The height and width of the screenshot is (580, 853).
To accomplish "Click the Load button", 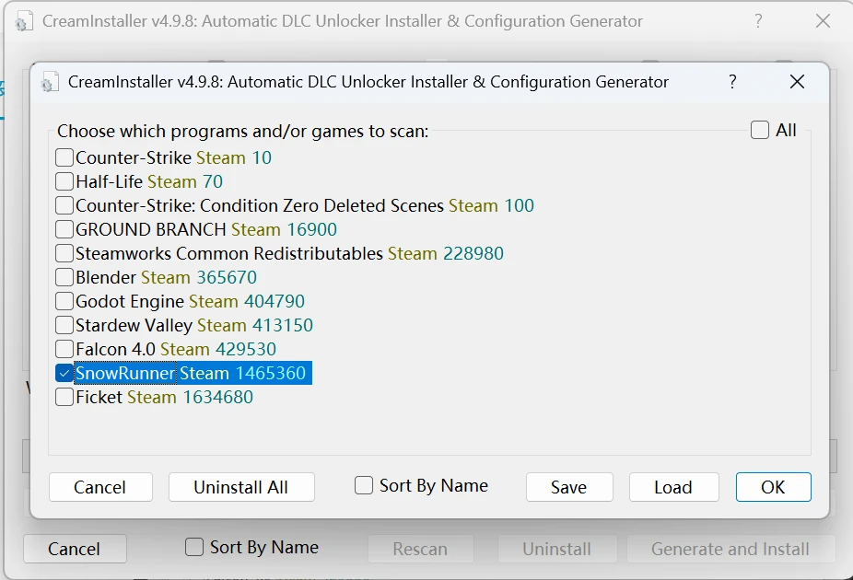I will [x=673, y=487].
